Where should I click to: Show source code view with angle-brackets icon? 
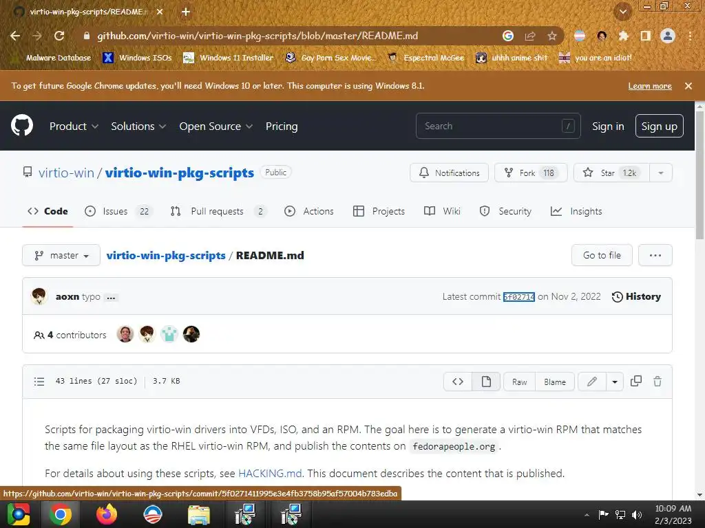[458, 382]
